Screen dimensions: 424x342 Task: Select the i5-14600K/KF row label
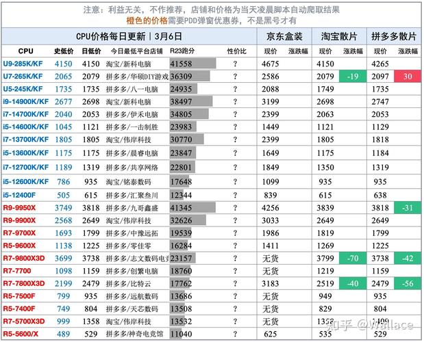26,127
